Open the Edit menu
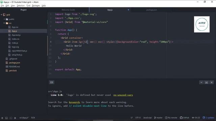The width and height of the screenshot is (216, 121). tap(7, 6)
